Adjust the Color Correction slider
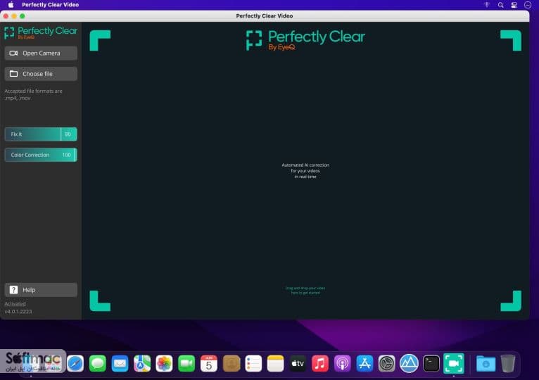 pyautogui.click(x=41, y=155)
